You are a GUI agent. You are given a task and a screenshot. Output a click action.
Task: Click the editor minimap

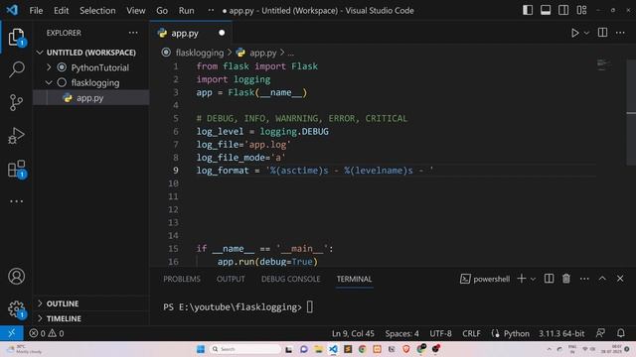(x=603, y=63)
